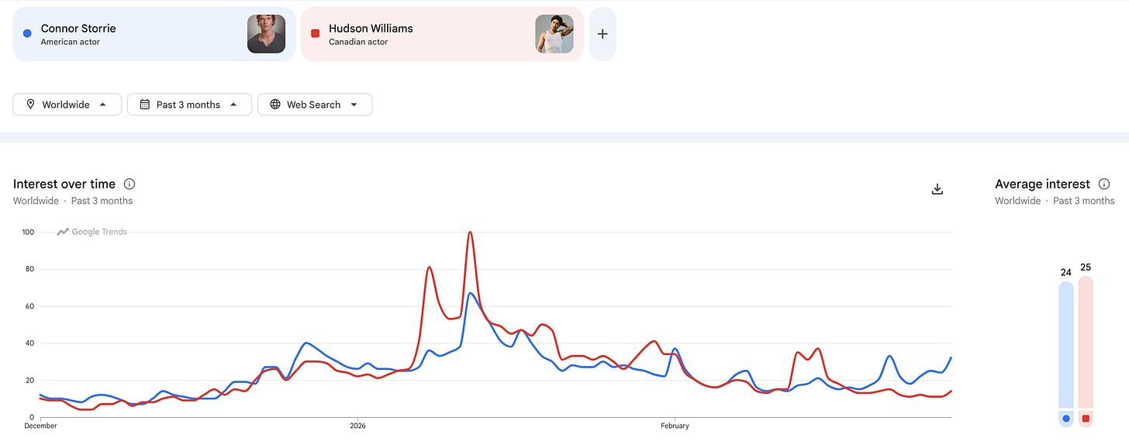Click the globe icon in Web Search filter

coord(274,105)
